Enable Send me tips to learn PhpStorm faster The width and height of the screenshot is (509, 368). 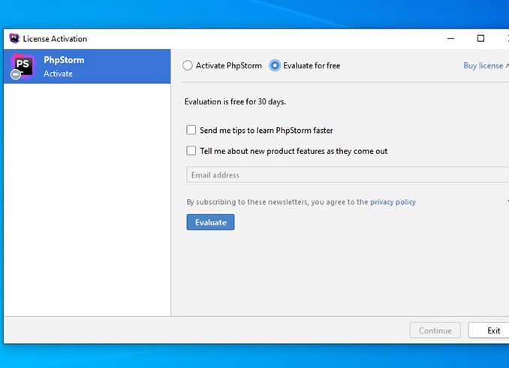coord(191,130)
